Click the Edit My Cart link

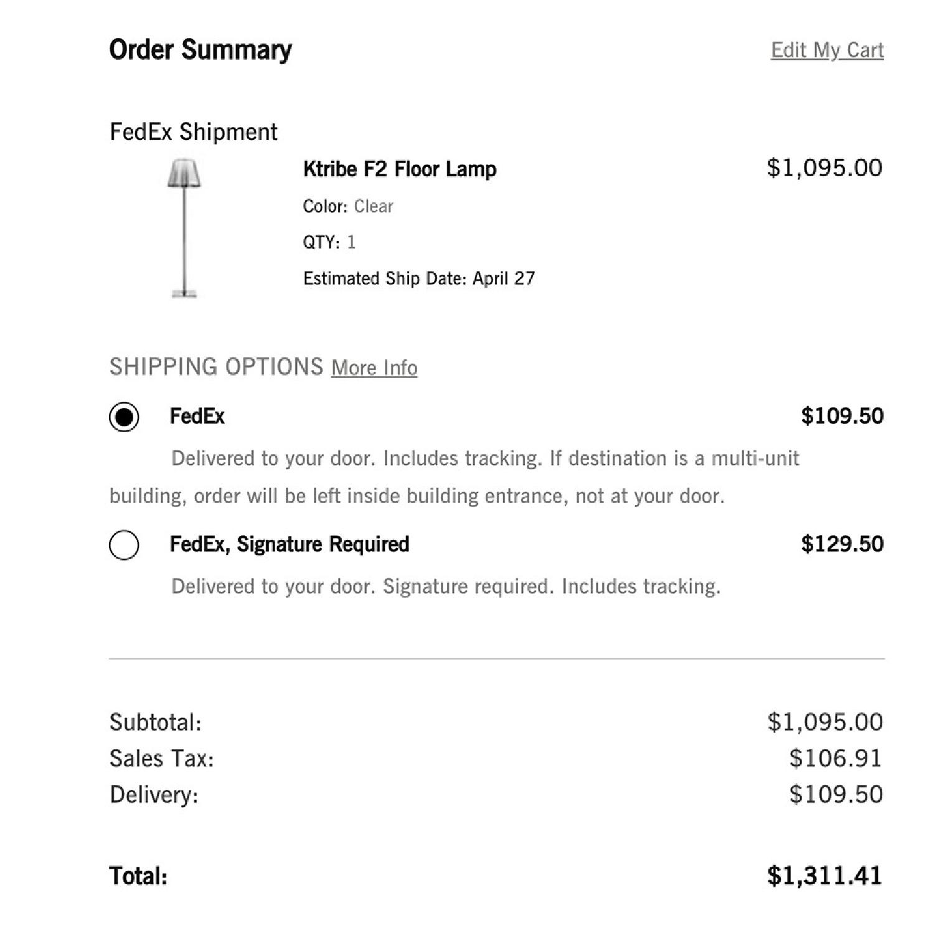[827, 50]
